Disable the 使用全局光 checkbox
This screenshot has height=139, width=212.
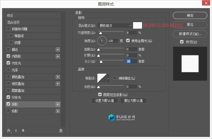tap(128, 41)
